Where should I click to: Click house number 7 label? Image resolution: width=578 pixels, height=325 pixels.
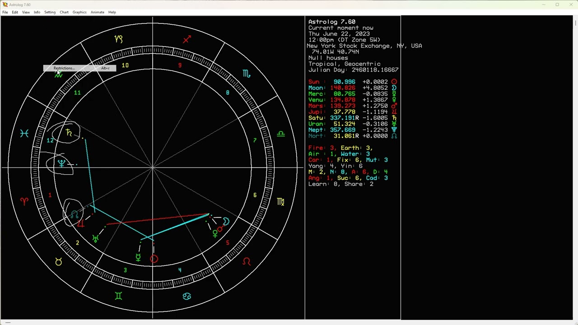(255, 140)
